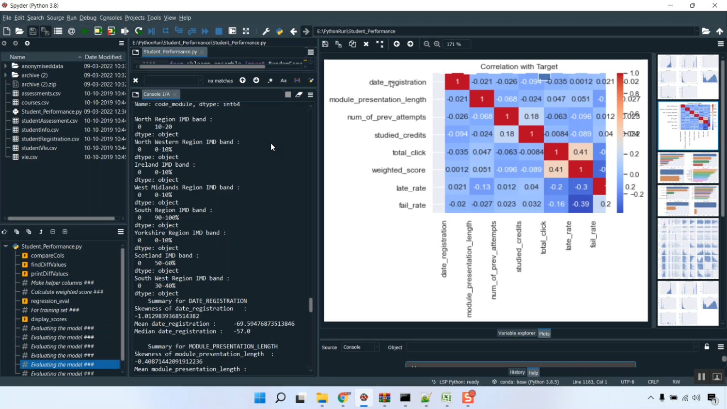Open the Debug menu

(x=88, y=18)
